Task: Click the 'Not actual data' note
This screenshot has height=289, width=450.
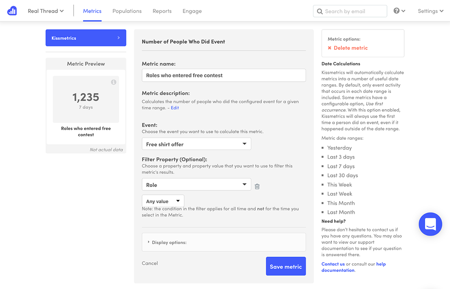Action: [106, 150]
